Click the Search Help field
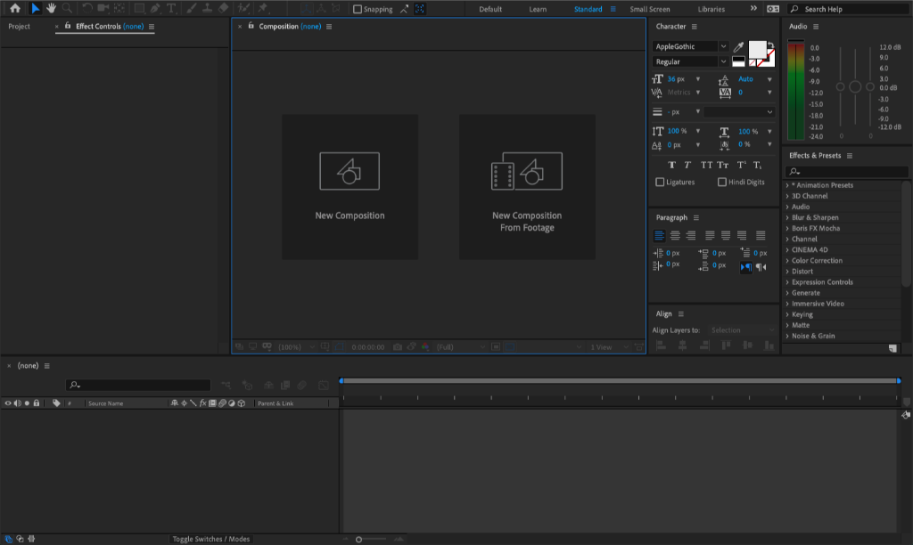 pos(848,9)
